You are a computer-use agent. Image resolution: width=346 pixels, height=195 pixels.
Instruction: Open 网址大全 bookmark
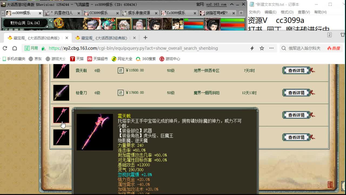pos(122,59)
